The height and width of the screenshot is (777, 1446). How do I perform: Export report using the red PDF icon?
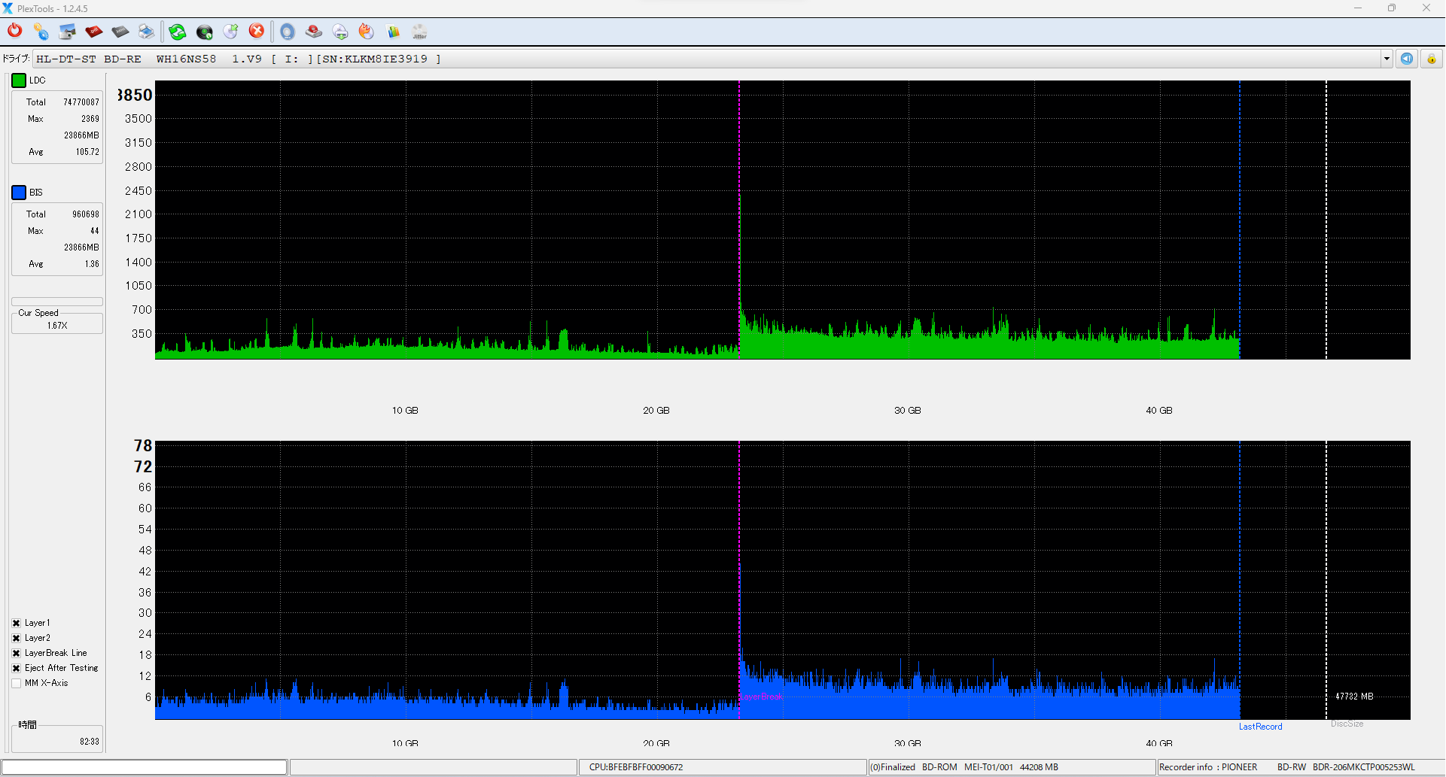coord(93,31)
